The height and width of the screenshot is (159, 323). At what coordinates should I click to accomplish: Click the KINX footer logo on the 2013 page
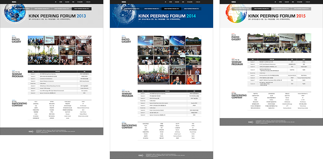pyautogui.click(x=31, y=131)
